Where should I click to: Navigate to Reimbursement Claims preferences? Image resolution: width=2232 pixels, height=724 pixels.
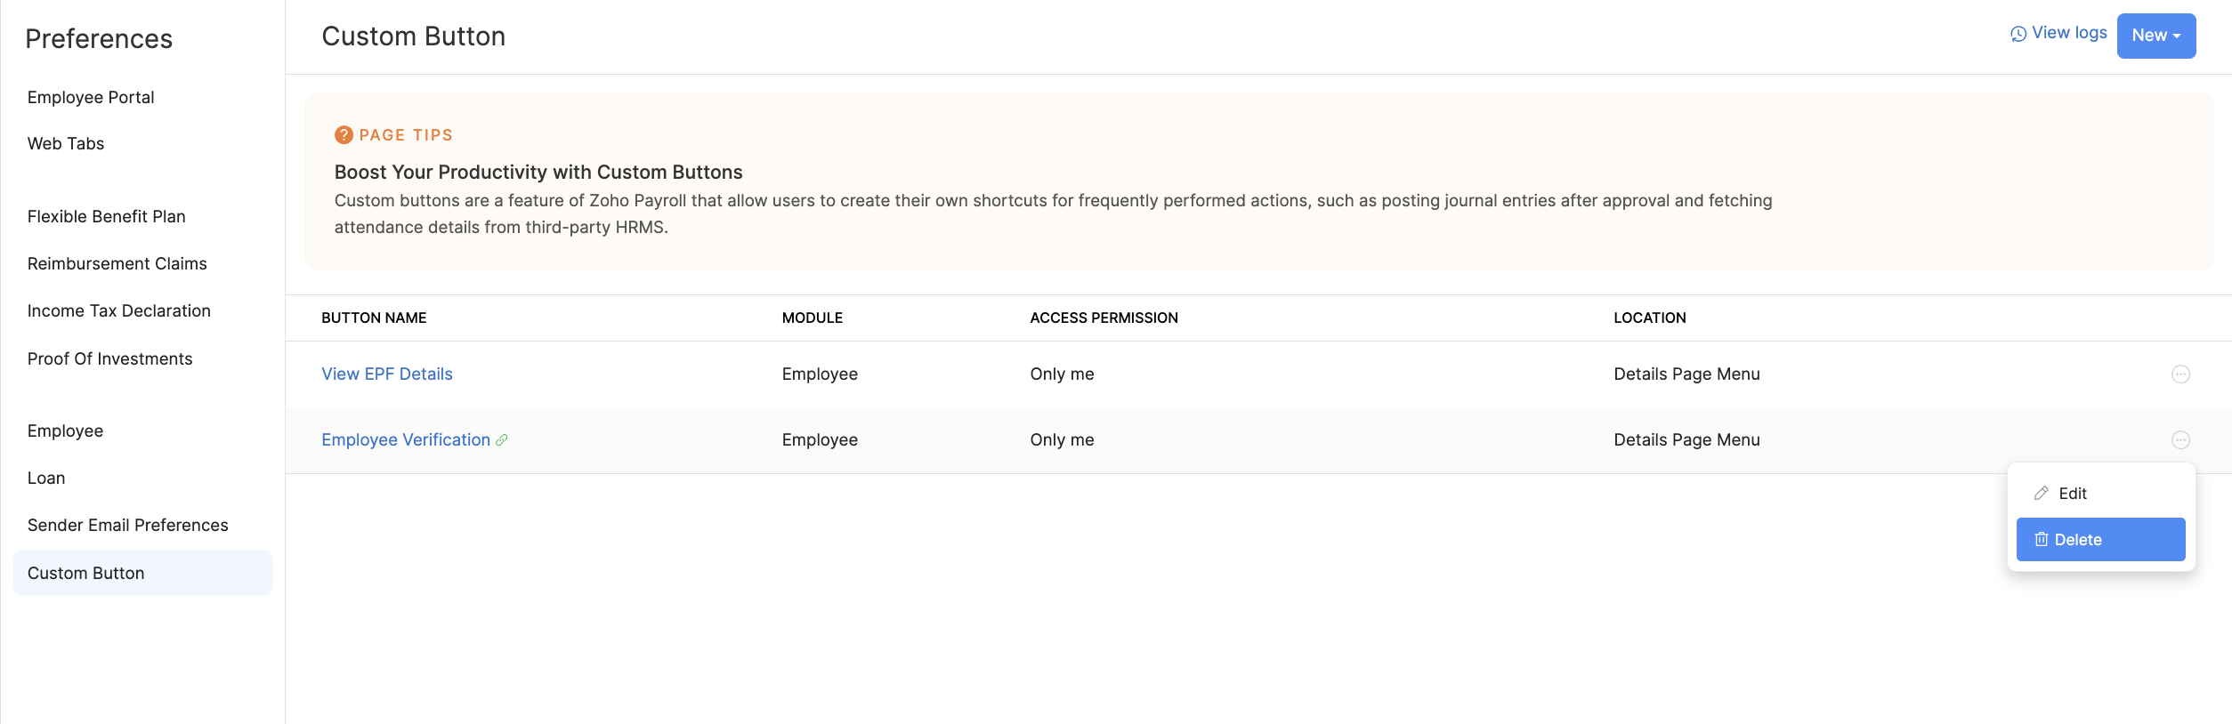click(x=117, y=264)
